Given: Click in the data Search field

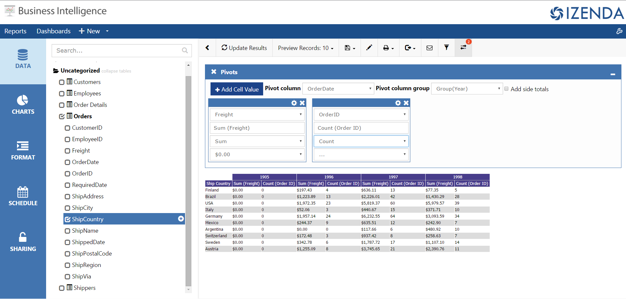Looking at the screenshot, I should click(x=122, y=51).
